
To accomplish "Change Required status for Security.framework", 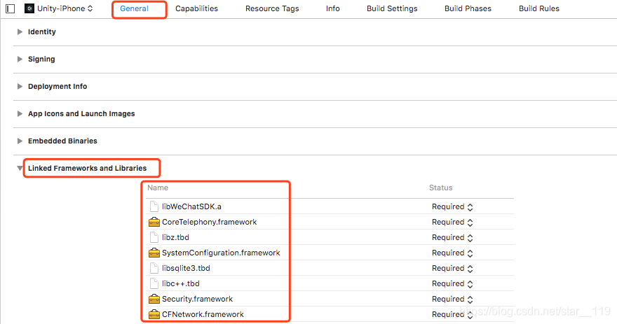I will 452,299.
